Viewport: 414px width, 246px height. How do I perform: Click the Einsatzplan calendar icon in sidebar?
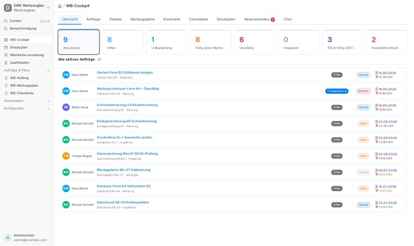pyautogui.click(x=6, y=47)
